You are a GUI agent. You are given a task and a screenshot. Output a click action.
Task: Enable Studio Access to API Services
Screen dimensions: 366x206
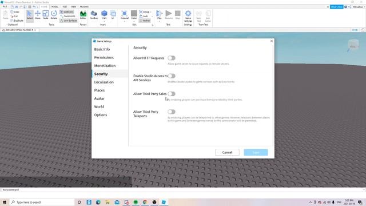(172, 76)
